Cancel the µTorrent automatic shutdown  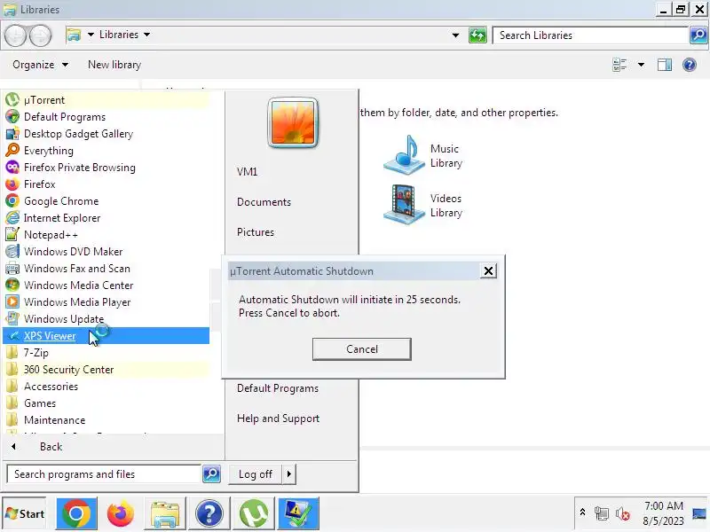pos(362,349)
